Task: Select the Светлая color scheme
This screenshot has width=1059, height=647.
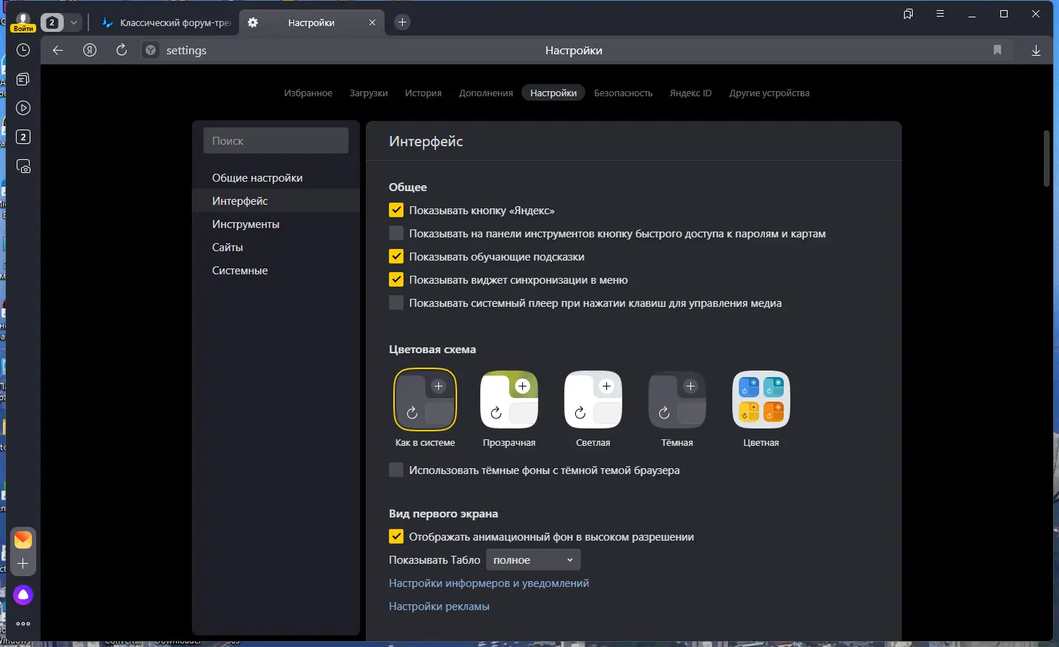Action: click(x=593, y=400)
